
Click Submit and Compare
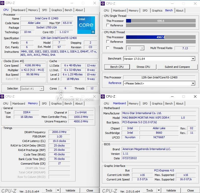[x=177, y=67]
